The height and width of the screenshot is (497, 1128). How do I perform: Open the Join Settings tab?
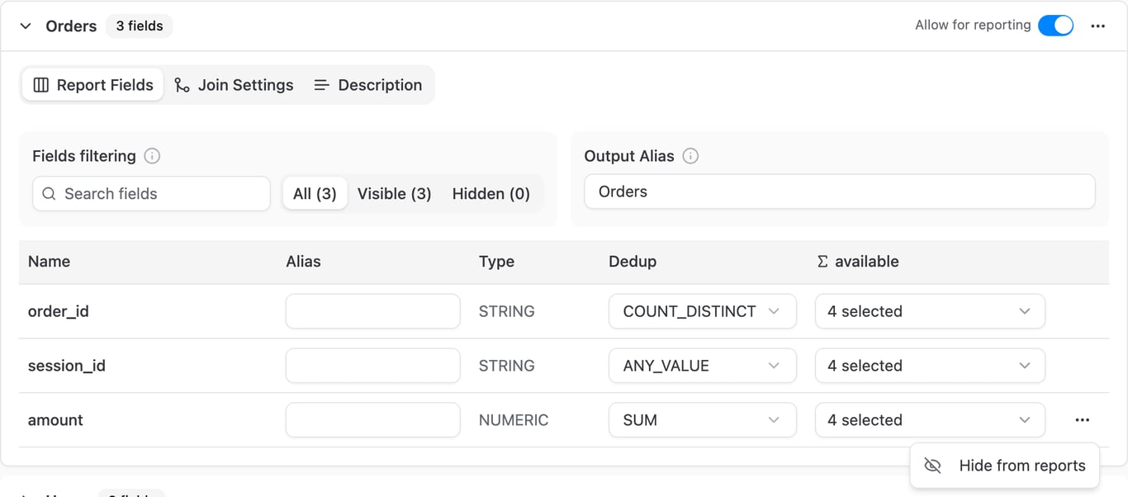click(x=234, y=85)
